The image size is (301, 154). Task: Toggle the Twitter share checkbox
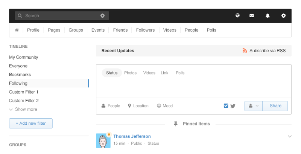point(226,106)
